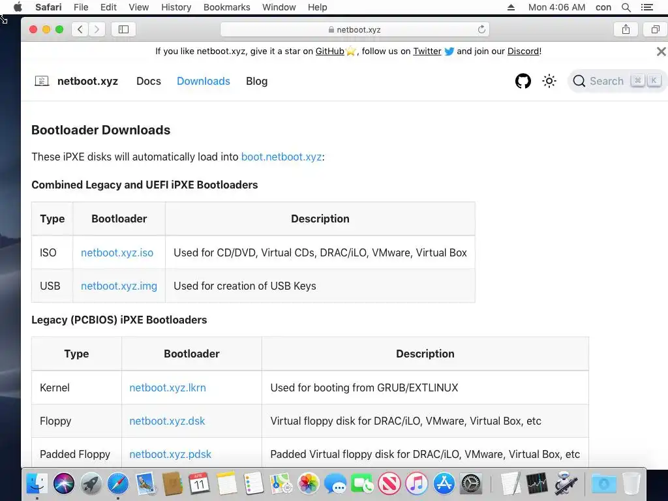Open TextEdit from the Dock
Viewport: 668px width, 501px height.
point(510,483)
